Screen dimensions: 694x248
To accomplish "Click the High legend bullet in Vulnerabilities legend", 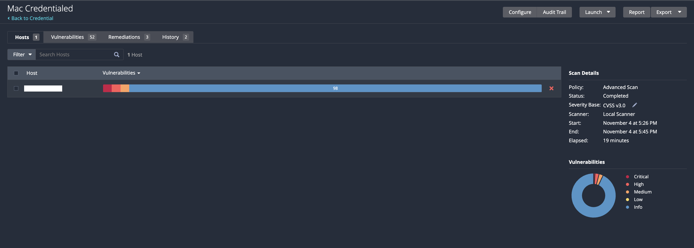I will click(628, 184).
